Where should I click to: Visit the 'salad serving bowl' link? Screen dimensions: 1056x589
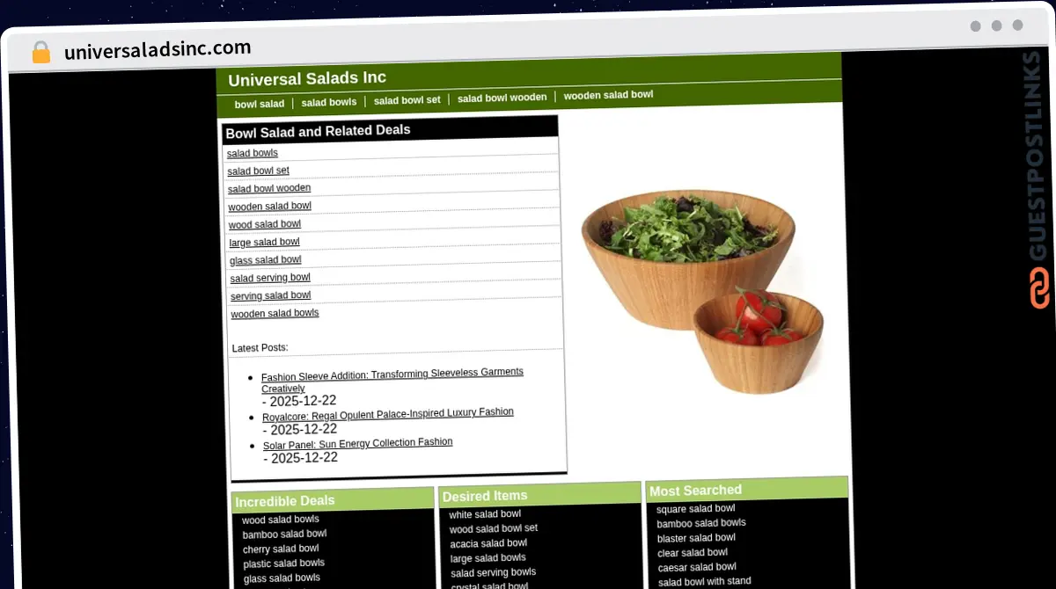270,278
